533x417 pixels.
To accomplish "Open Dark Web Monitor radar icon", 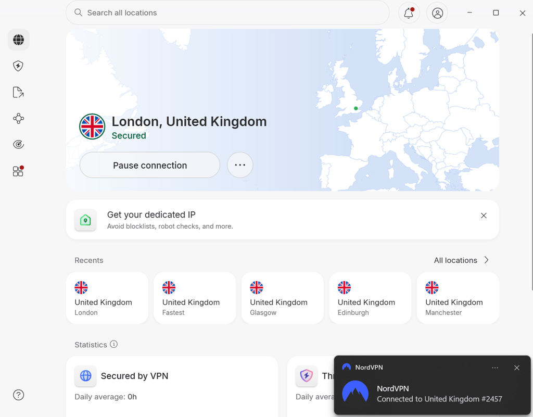I will tap(18, 144).
